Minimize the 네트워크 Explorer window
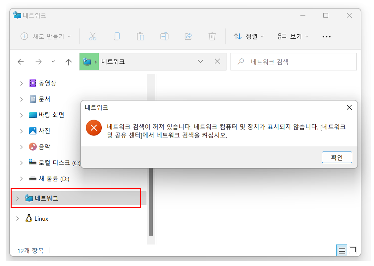The image size is (374, 266). coord(303,16)
